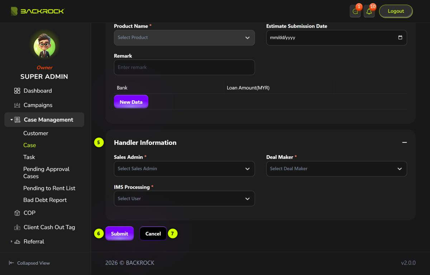
Task: Click the Case Management document icon
Action: pos(17,120)
